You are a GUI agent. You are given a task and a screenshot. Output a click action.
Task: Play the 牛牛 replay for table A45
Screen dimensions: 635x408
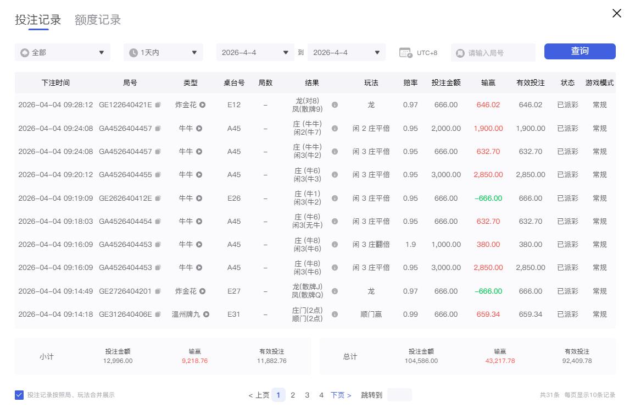[x=199, y=128]
